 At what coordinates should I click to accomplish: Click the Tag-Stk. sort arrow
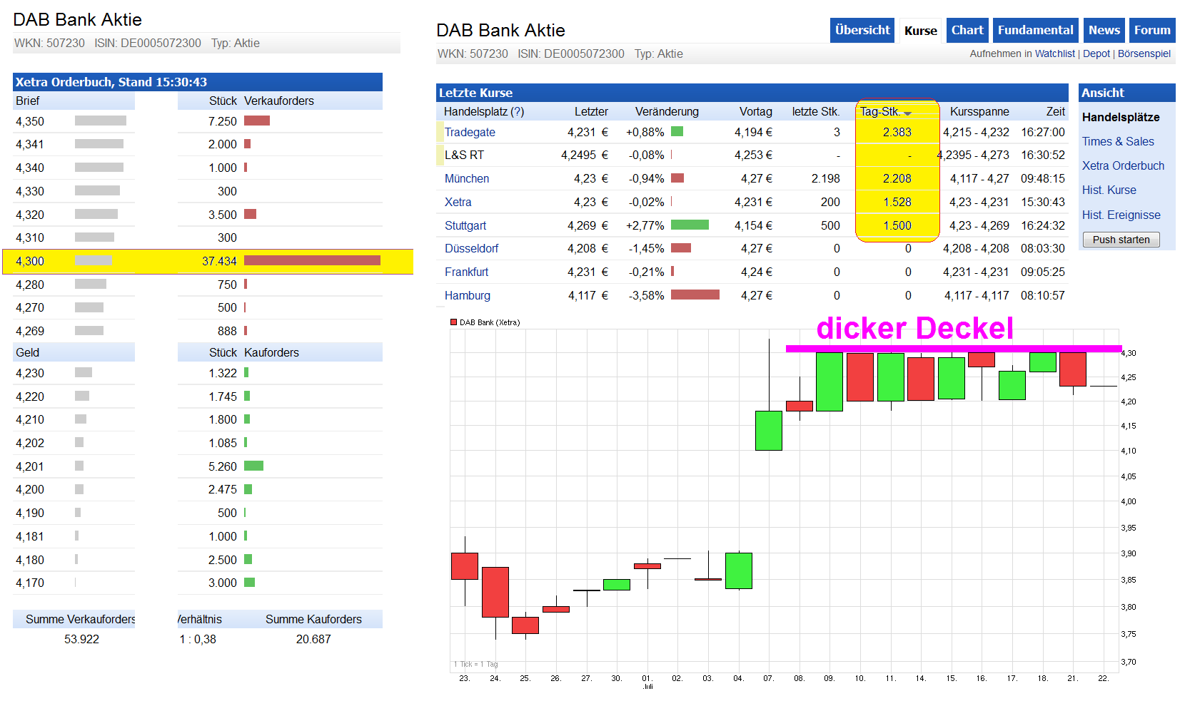(907, 113)
